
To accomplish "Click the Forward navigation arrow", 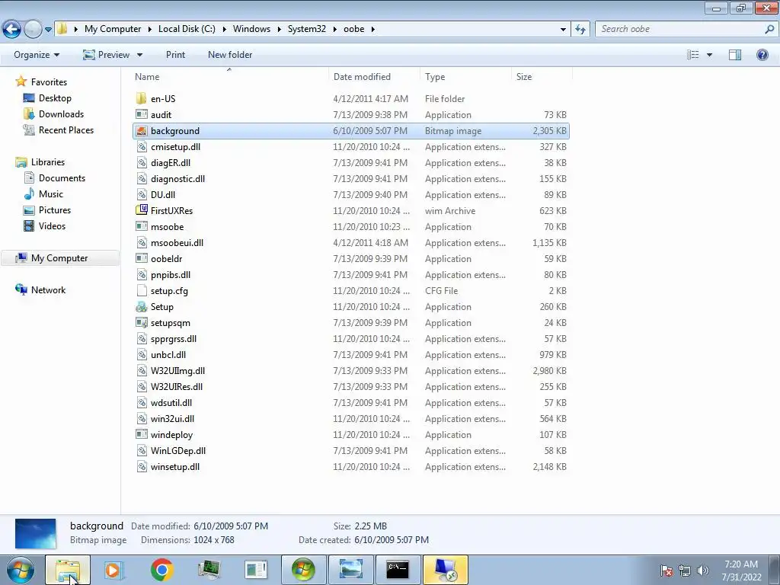I will pyautogui.click(x=33, y=29).
